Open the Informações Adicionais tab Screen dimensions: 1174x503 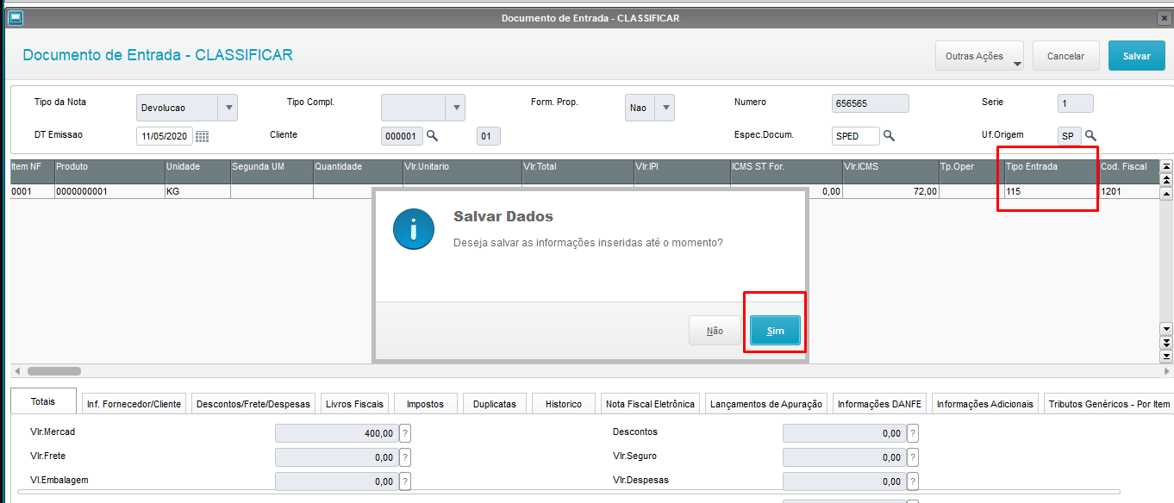tap(984, 404)
